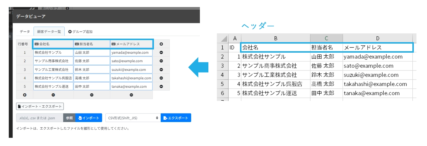Click the add column plus icon
427x146 pixels.
pyautogui.click(x=161, y=44)
